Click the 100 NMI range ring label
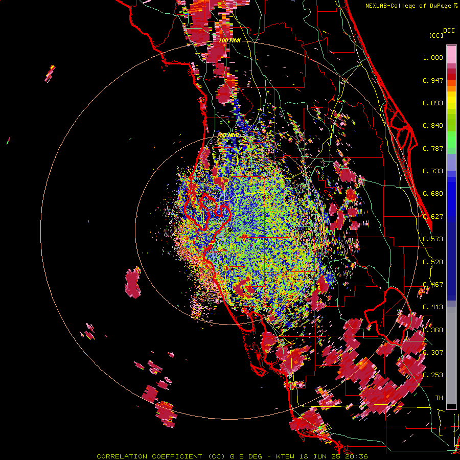Image resolution: width=460 pixels, height=460 pixels. click(229, 40)
